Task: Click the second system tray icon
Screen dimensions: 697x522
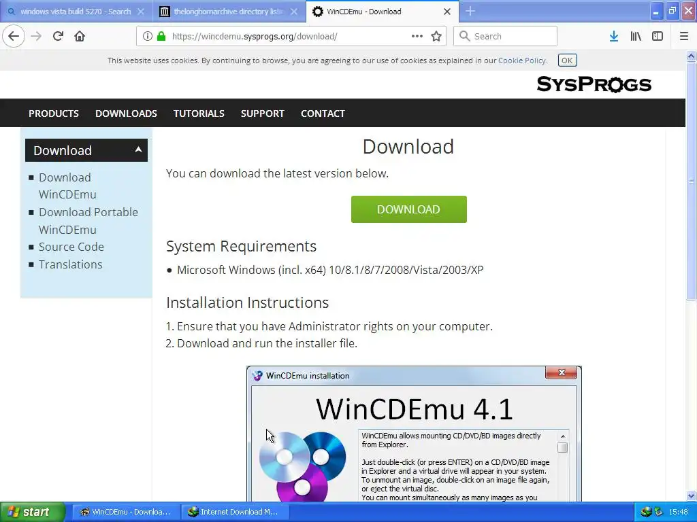Action: 658,512
